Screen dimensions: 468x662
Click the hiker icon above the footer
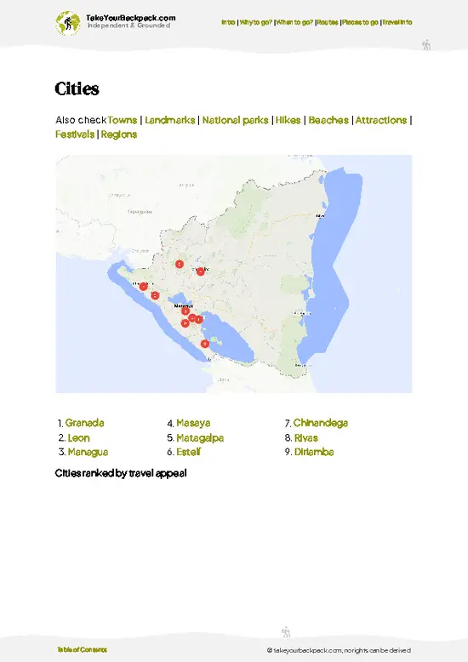(x=286, y=632)
